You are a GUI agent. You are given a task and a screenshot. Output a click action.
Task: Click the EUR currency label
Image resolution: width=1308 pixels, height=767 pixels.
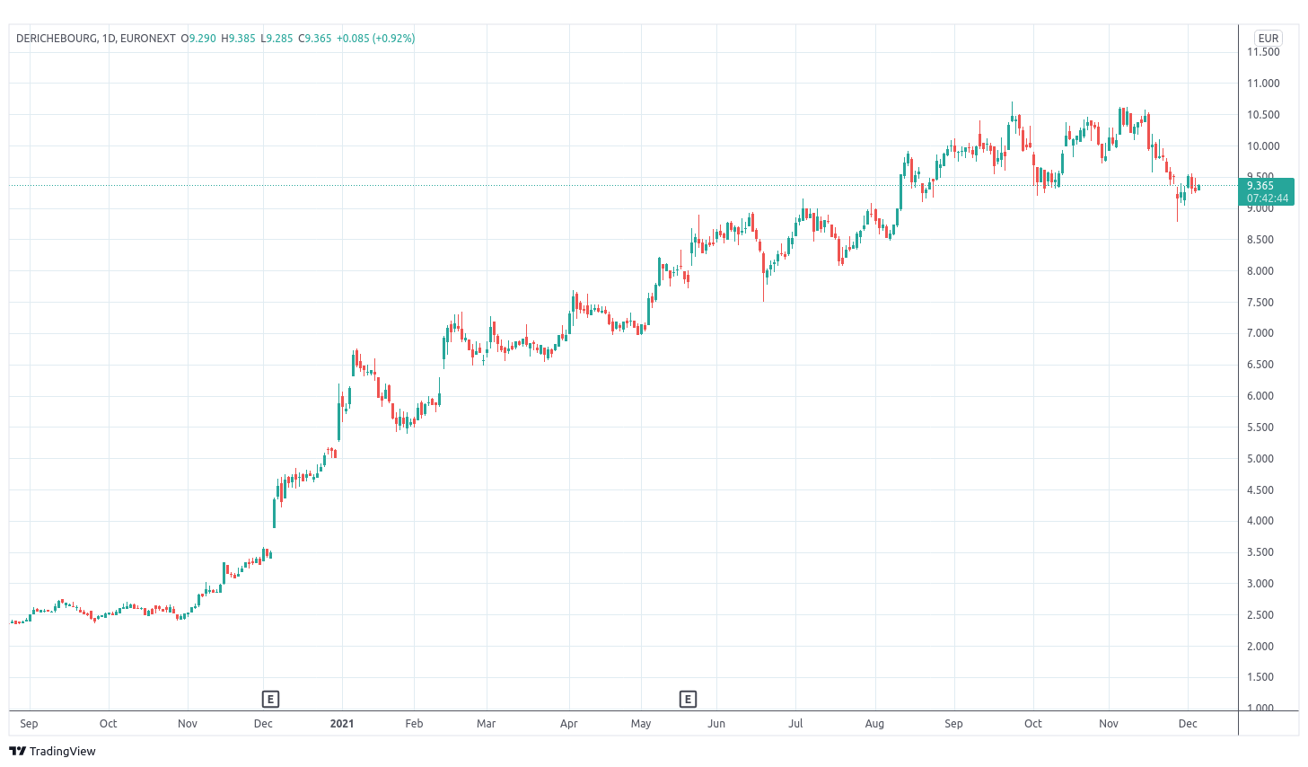tap(1268, 38)
